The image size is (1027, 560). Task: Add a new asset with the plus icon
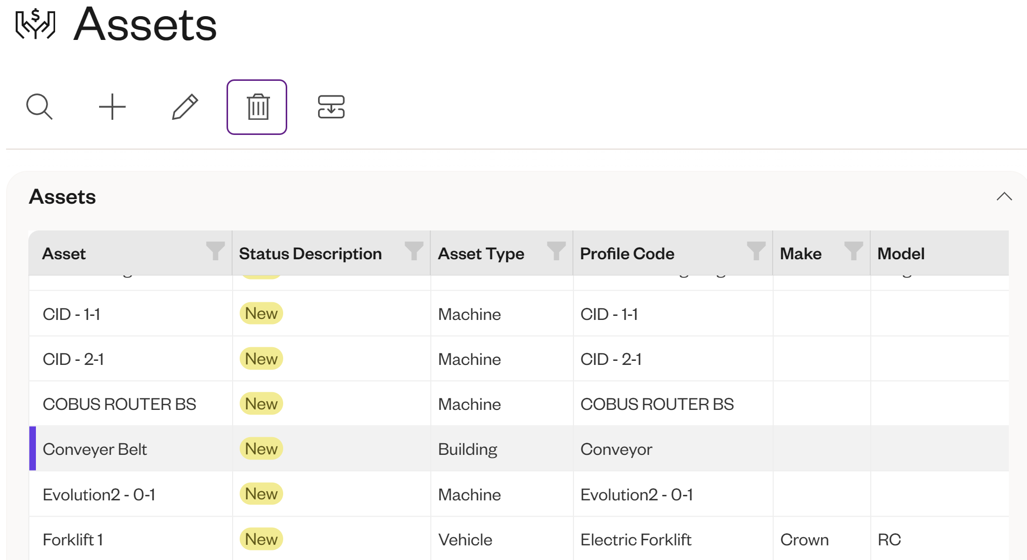(112, 106)
